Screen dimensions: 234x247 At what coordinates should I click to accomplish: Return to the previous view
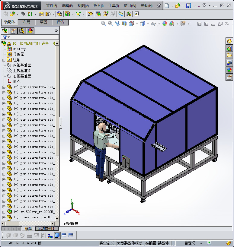(x=117, y=24)
